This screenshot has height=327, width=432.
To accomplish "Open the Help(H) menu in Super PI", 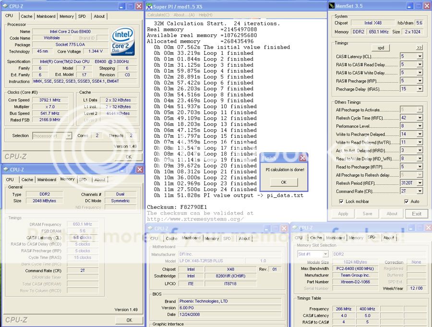I will pyautogui.click(x=205, y=14).
